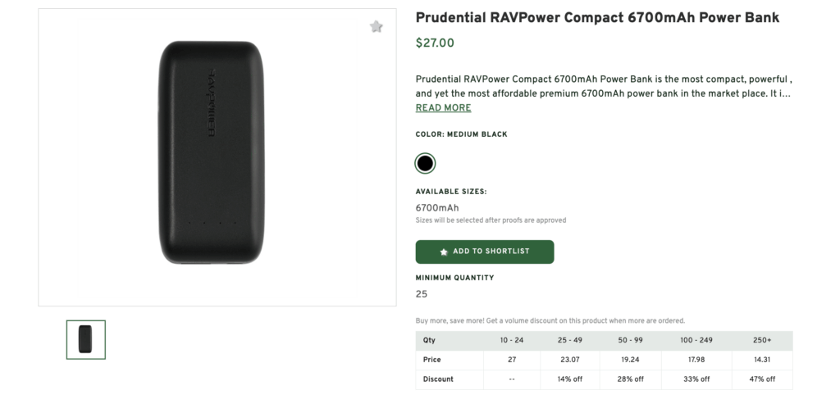Click the minimum quantity value 25
This screenshot has height=399, width=840.
[x=422, y=294]
